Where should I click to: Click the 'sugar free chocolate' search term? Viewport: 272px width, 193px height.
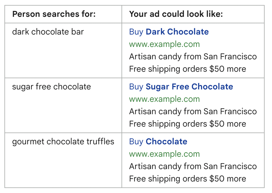point(51,87)
